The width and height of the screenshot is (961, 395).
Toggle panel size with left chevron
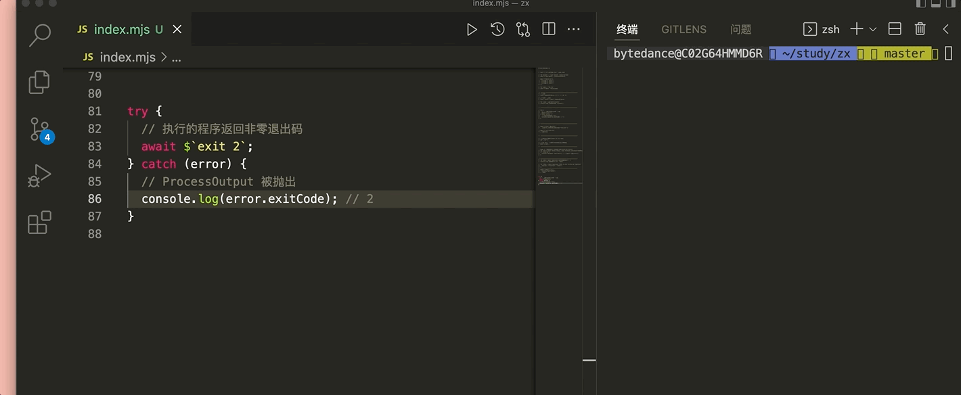(945, 29)
